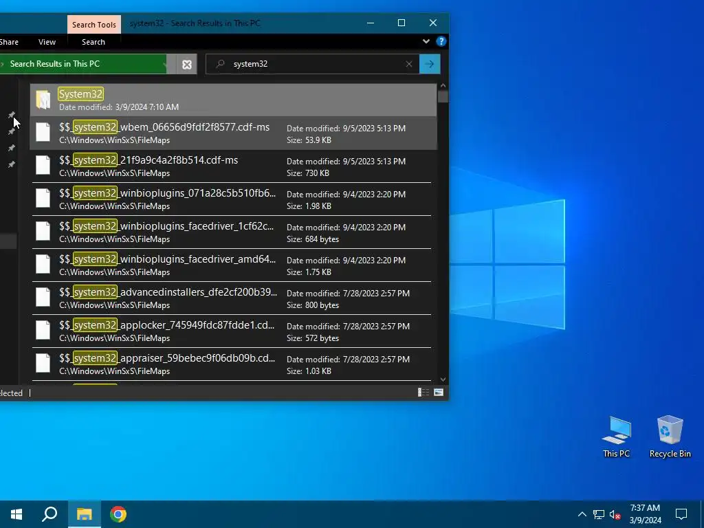
Task: Click file icon of the advancedinstallers result
Action: [x=43, y=297]
